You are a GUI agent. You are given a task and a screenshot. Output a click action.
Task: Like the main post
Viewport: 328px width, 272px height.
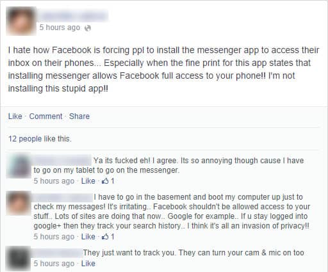15,116
